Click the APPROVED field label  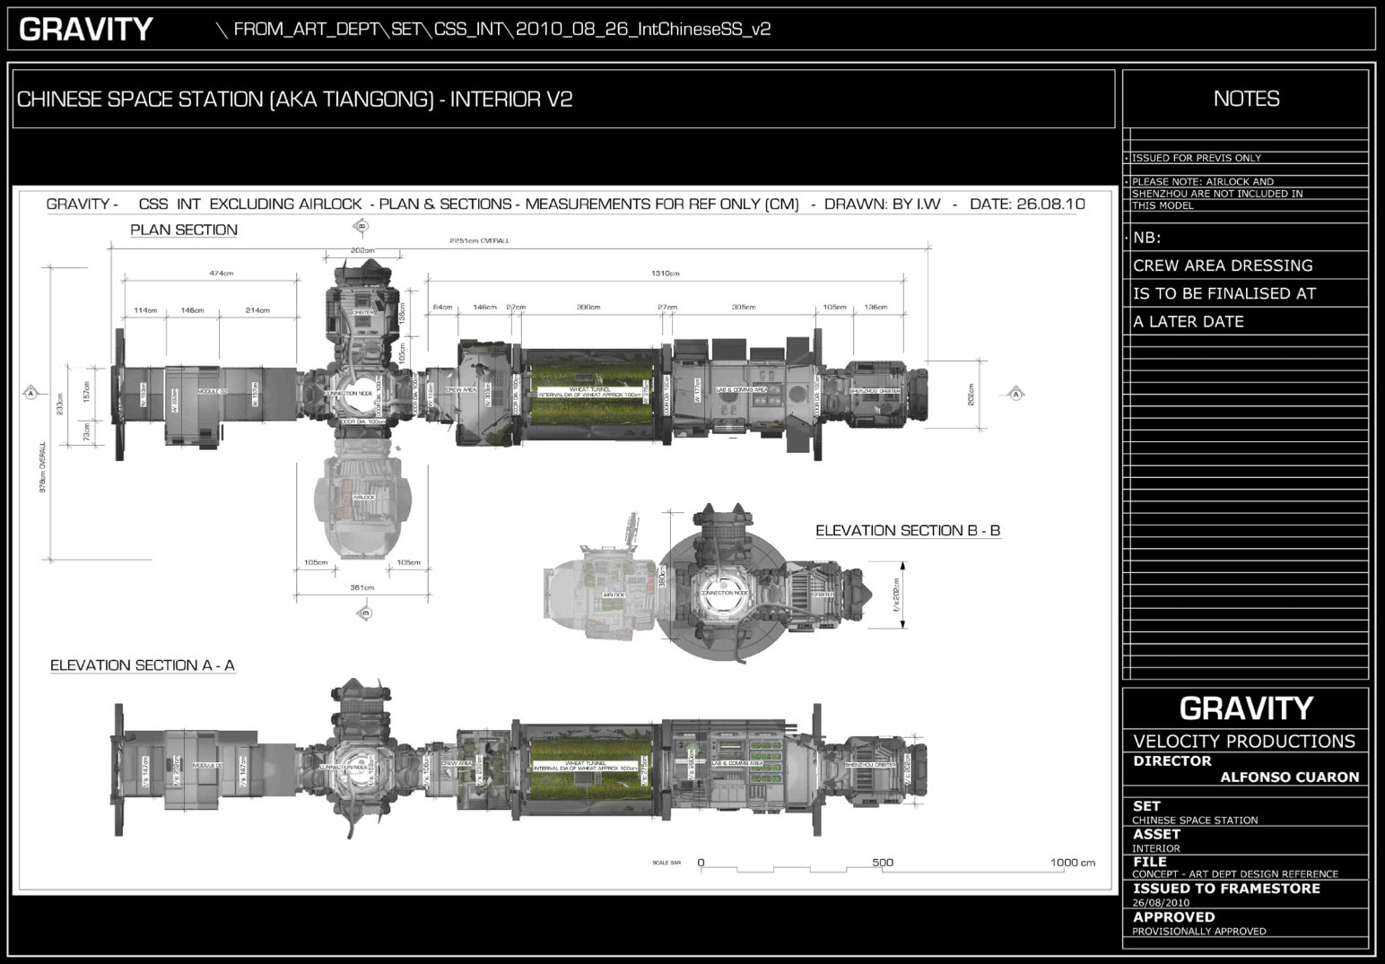1173,916
